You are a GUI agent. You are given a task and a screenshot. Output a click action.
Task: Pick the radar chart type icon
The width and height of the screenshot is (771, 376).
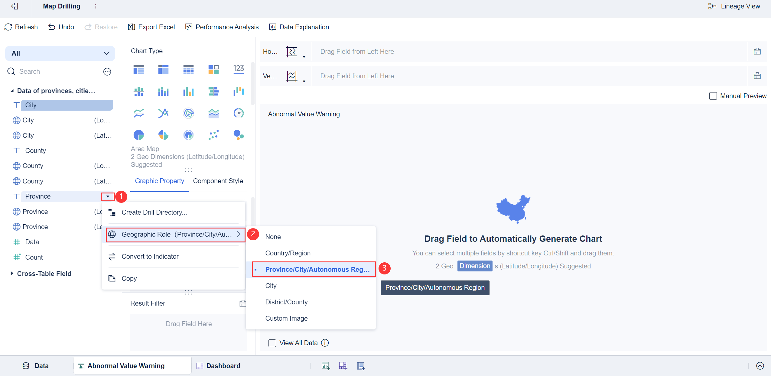click(x=188, y=113)
